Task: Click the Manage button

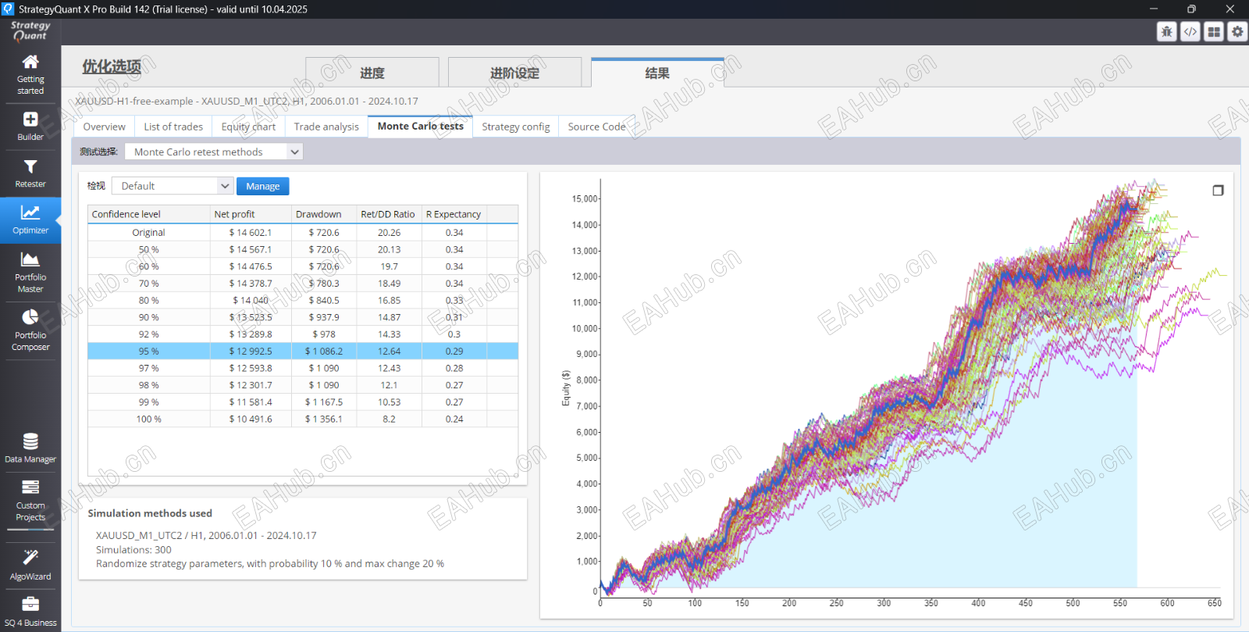Action: (x=263, y=186)
